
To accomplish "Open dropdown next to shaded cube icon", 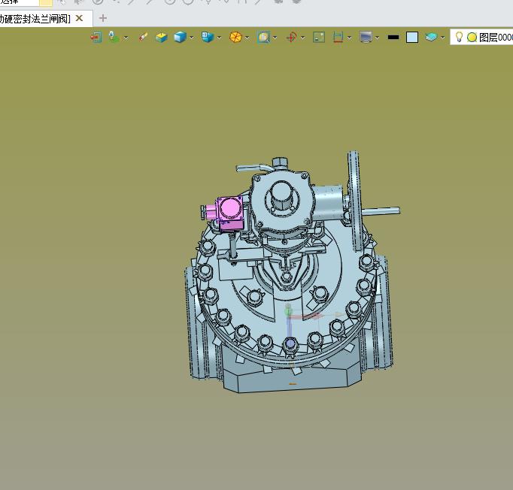I will [191, 38].
